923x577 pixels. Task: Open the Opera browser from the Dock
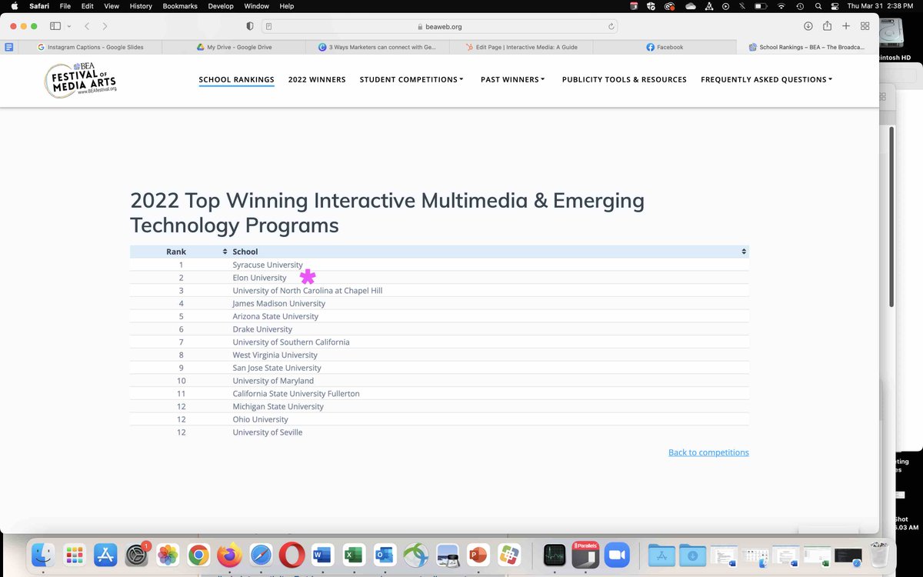pyautogui.click(x=292, y=555)
